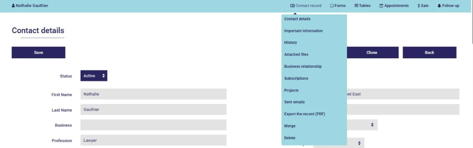Click the Clone button

[x=372, y=52]
